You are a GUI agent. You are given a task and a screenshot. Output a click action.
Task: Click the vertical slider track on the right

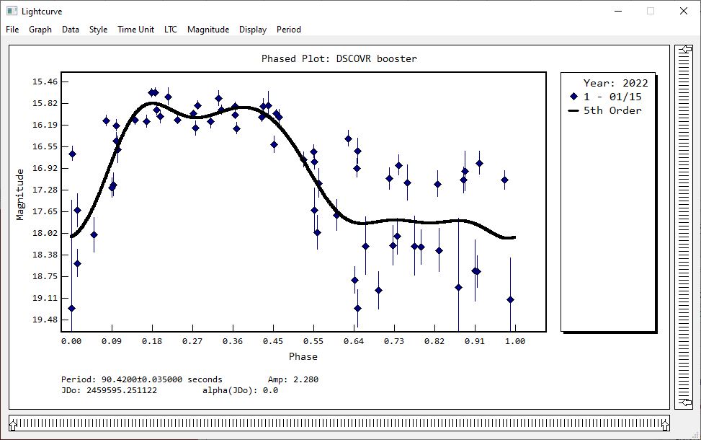pos(684,226)
